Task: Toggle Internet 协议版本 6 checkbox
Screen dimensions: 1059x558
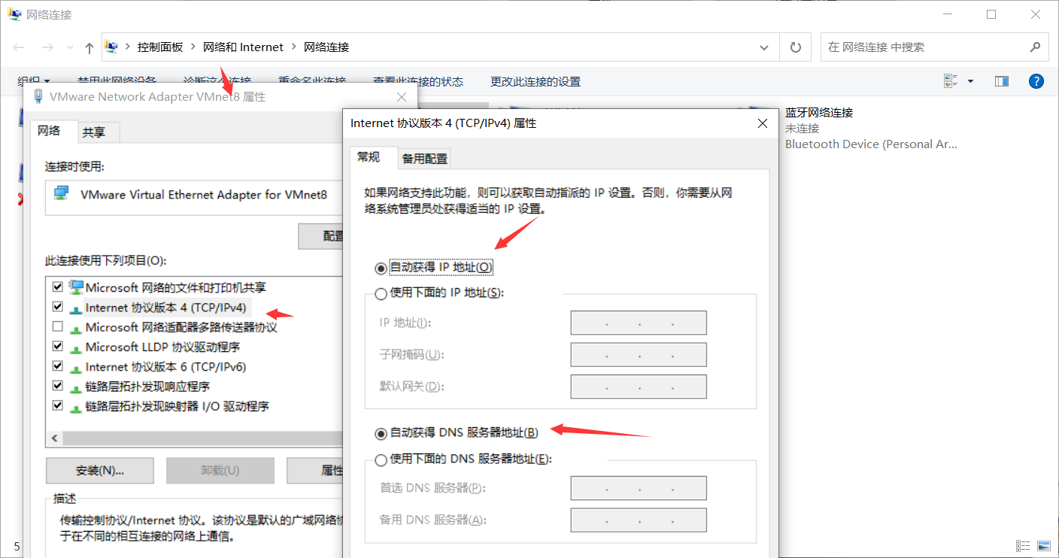Action: [58, 366]
